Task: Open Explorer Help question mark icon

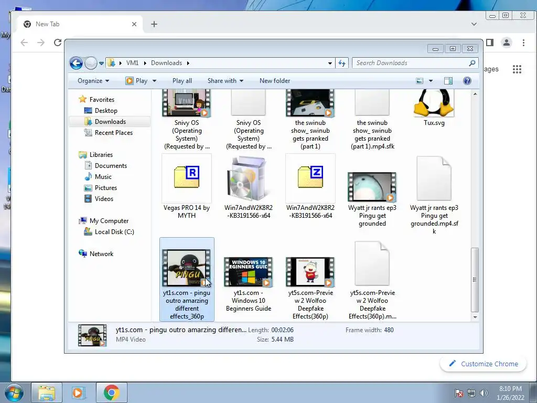Action: tap(467, 81)
